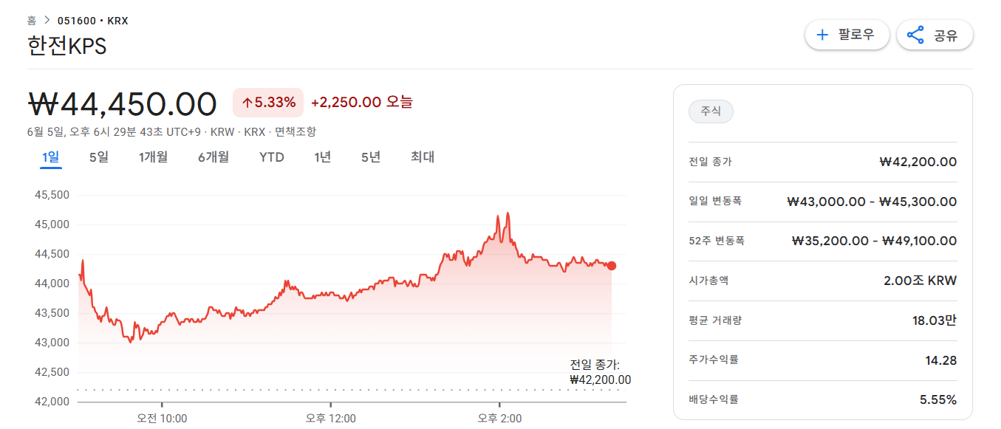
Task: Select the red endpoint dot on the chart
Action: [611, 266]
